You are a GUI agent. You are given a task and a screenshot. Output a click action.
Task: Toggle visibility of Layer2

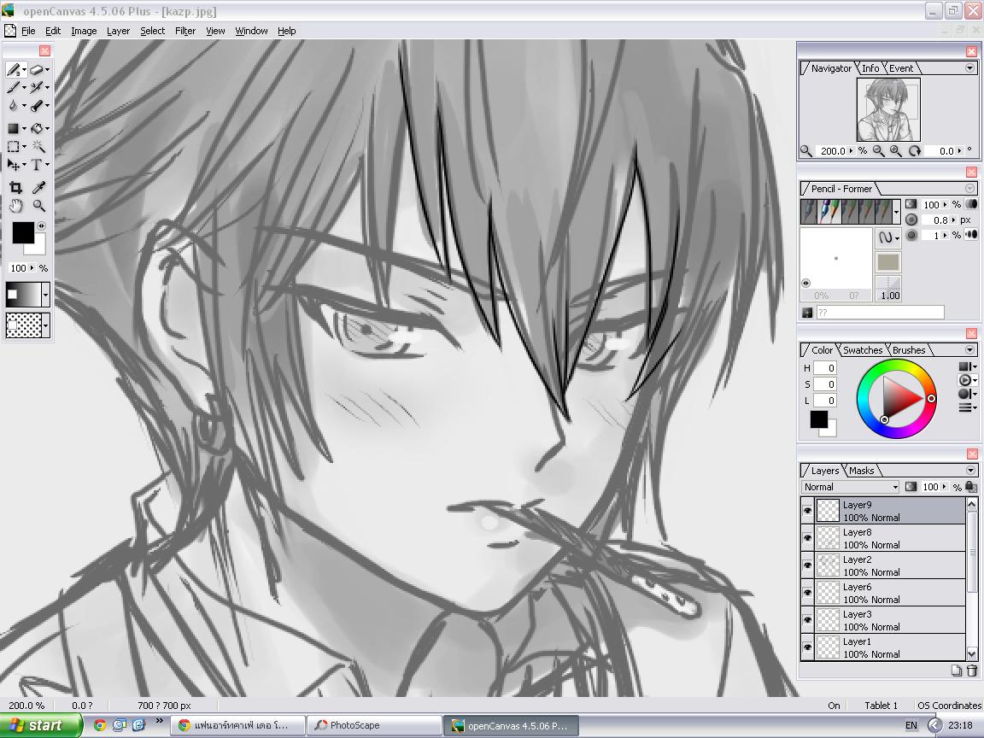[x=808, y=565]
